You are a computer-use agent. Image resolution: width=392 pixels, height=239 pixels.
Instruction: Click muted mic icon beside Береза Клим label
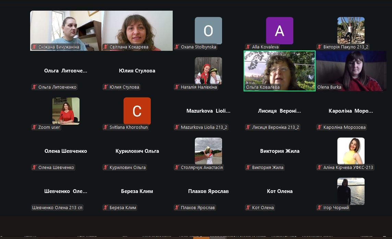pyautogui.click(x=106, y=208)
